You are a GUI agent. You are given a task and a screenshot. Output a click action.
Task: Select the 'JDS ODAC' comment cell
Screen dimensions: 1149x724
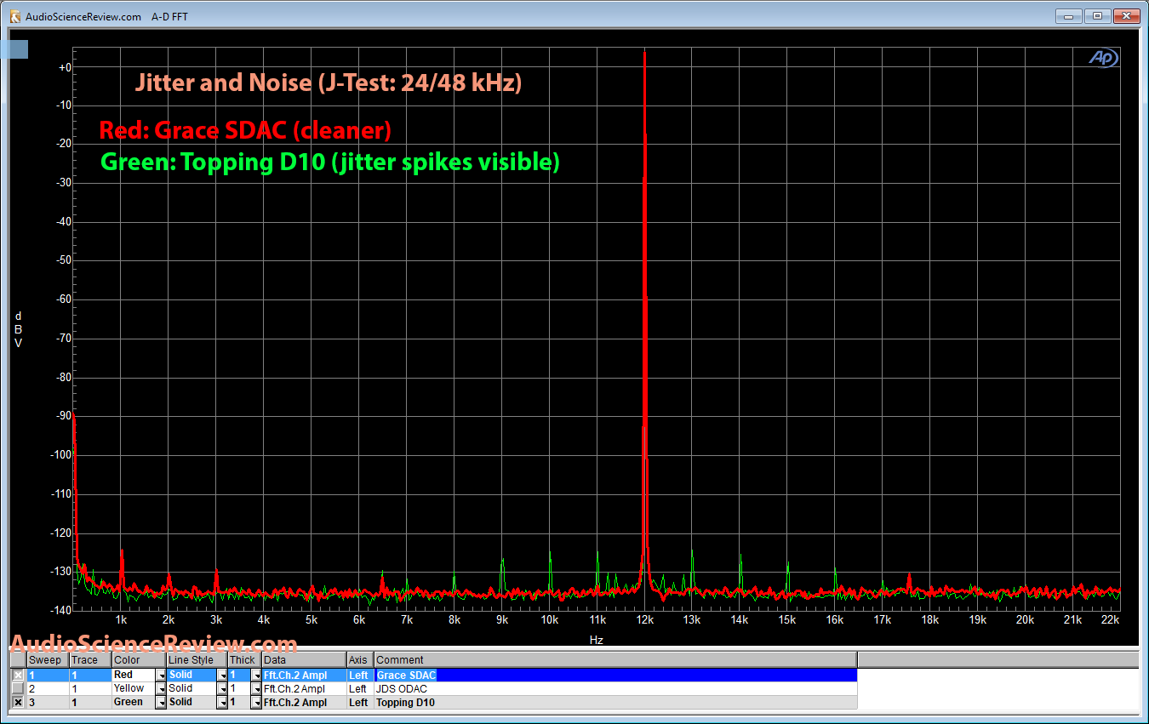(x=615, y=688)
